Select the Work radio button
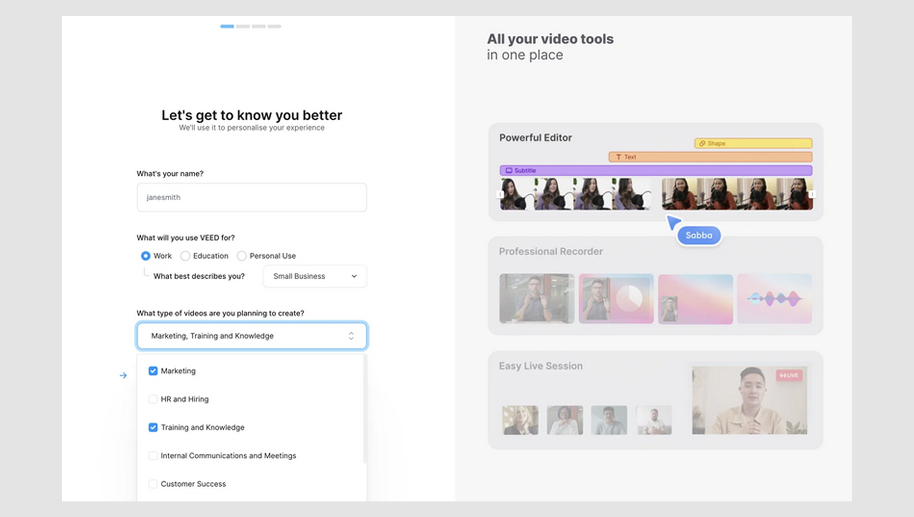 (145, 256)
